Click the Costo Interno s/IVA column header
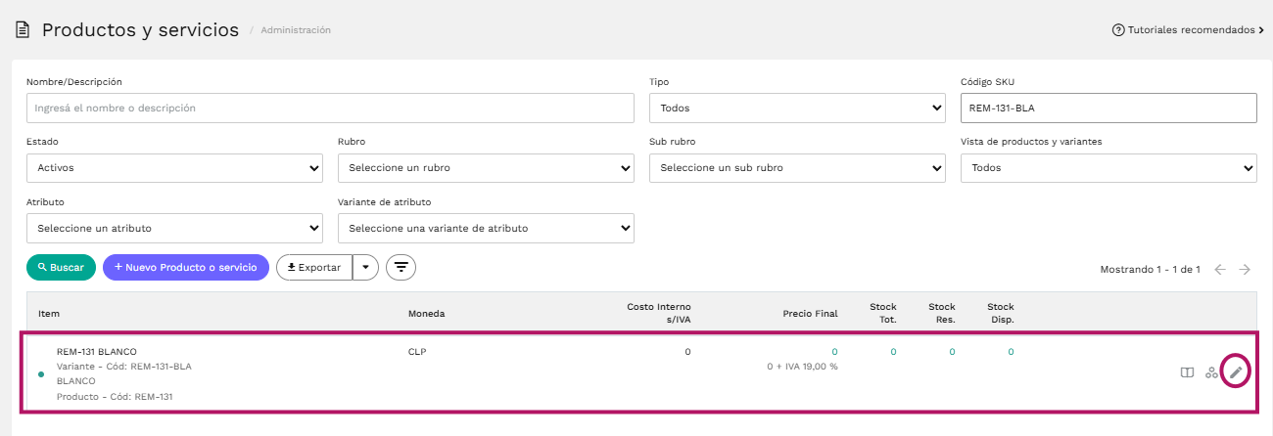The height and width of the screenshot is (436, 1273). [659, 313]
